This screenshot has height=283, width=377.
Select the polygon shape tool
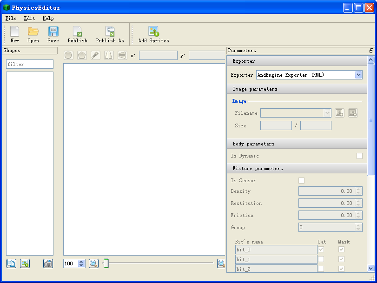point(82,55)
